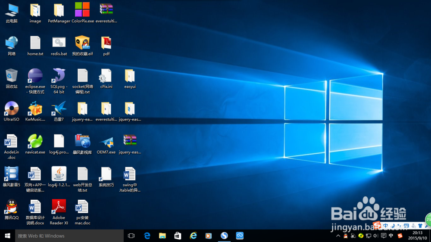
Task: Select the 暴风影音5 player icon
Action: coord(12,177)
